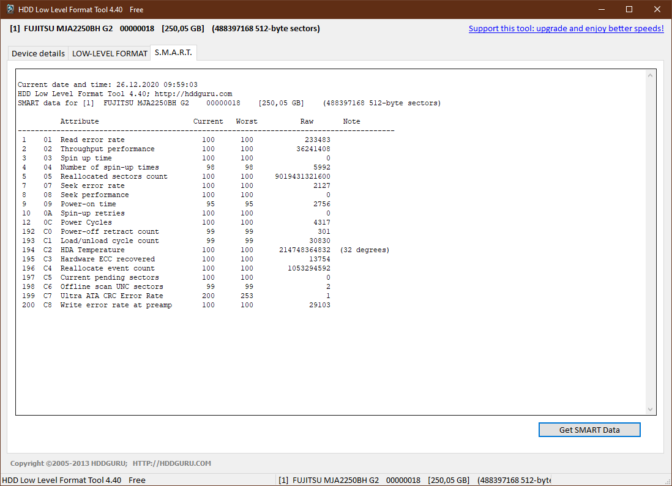672x486 pixels.
Task: Open the Device details tab
Action: coord(38,54)
